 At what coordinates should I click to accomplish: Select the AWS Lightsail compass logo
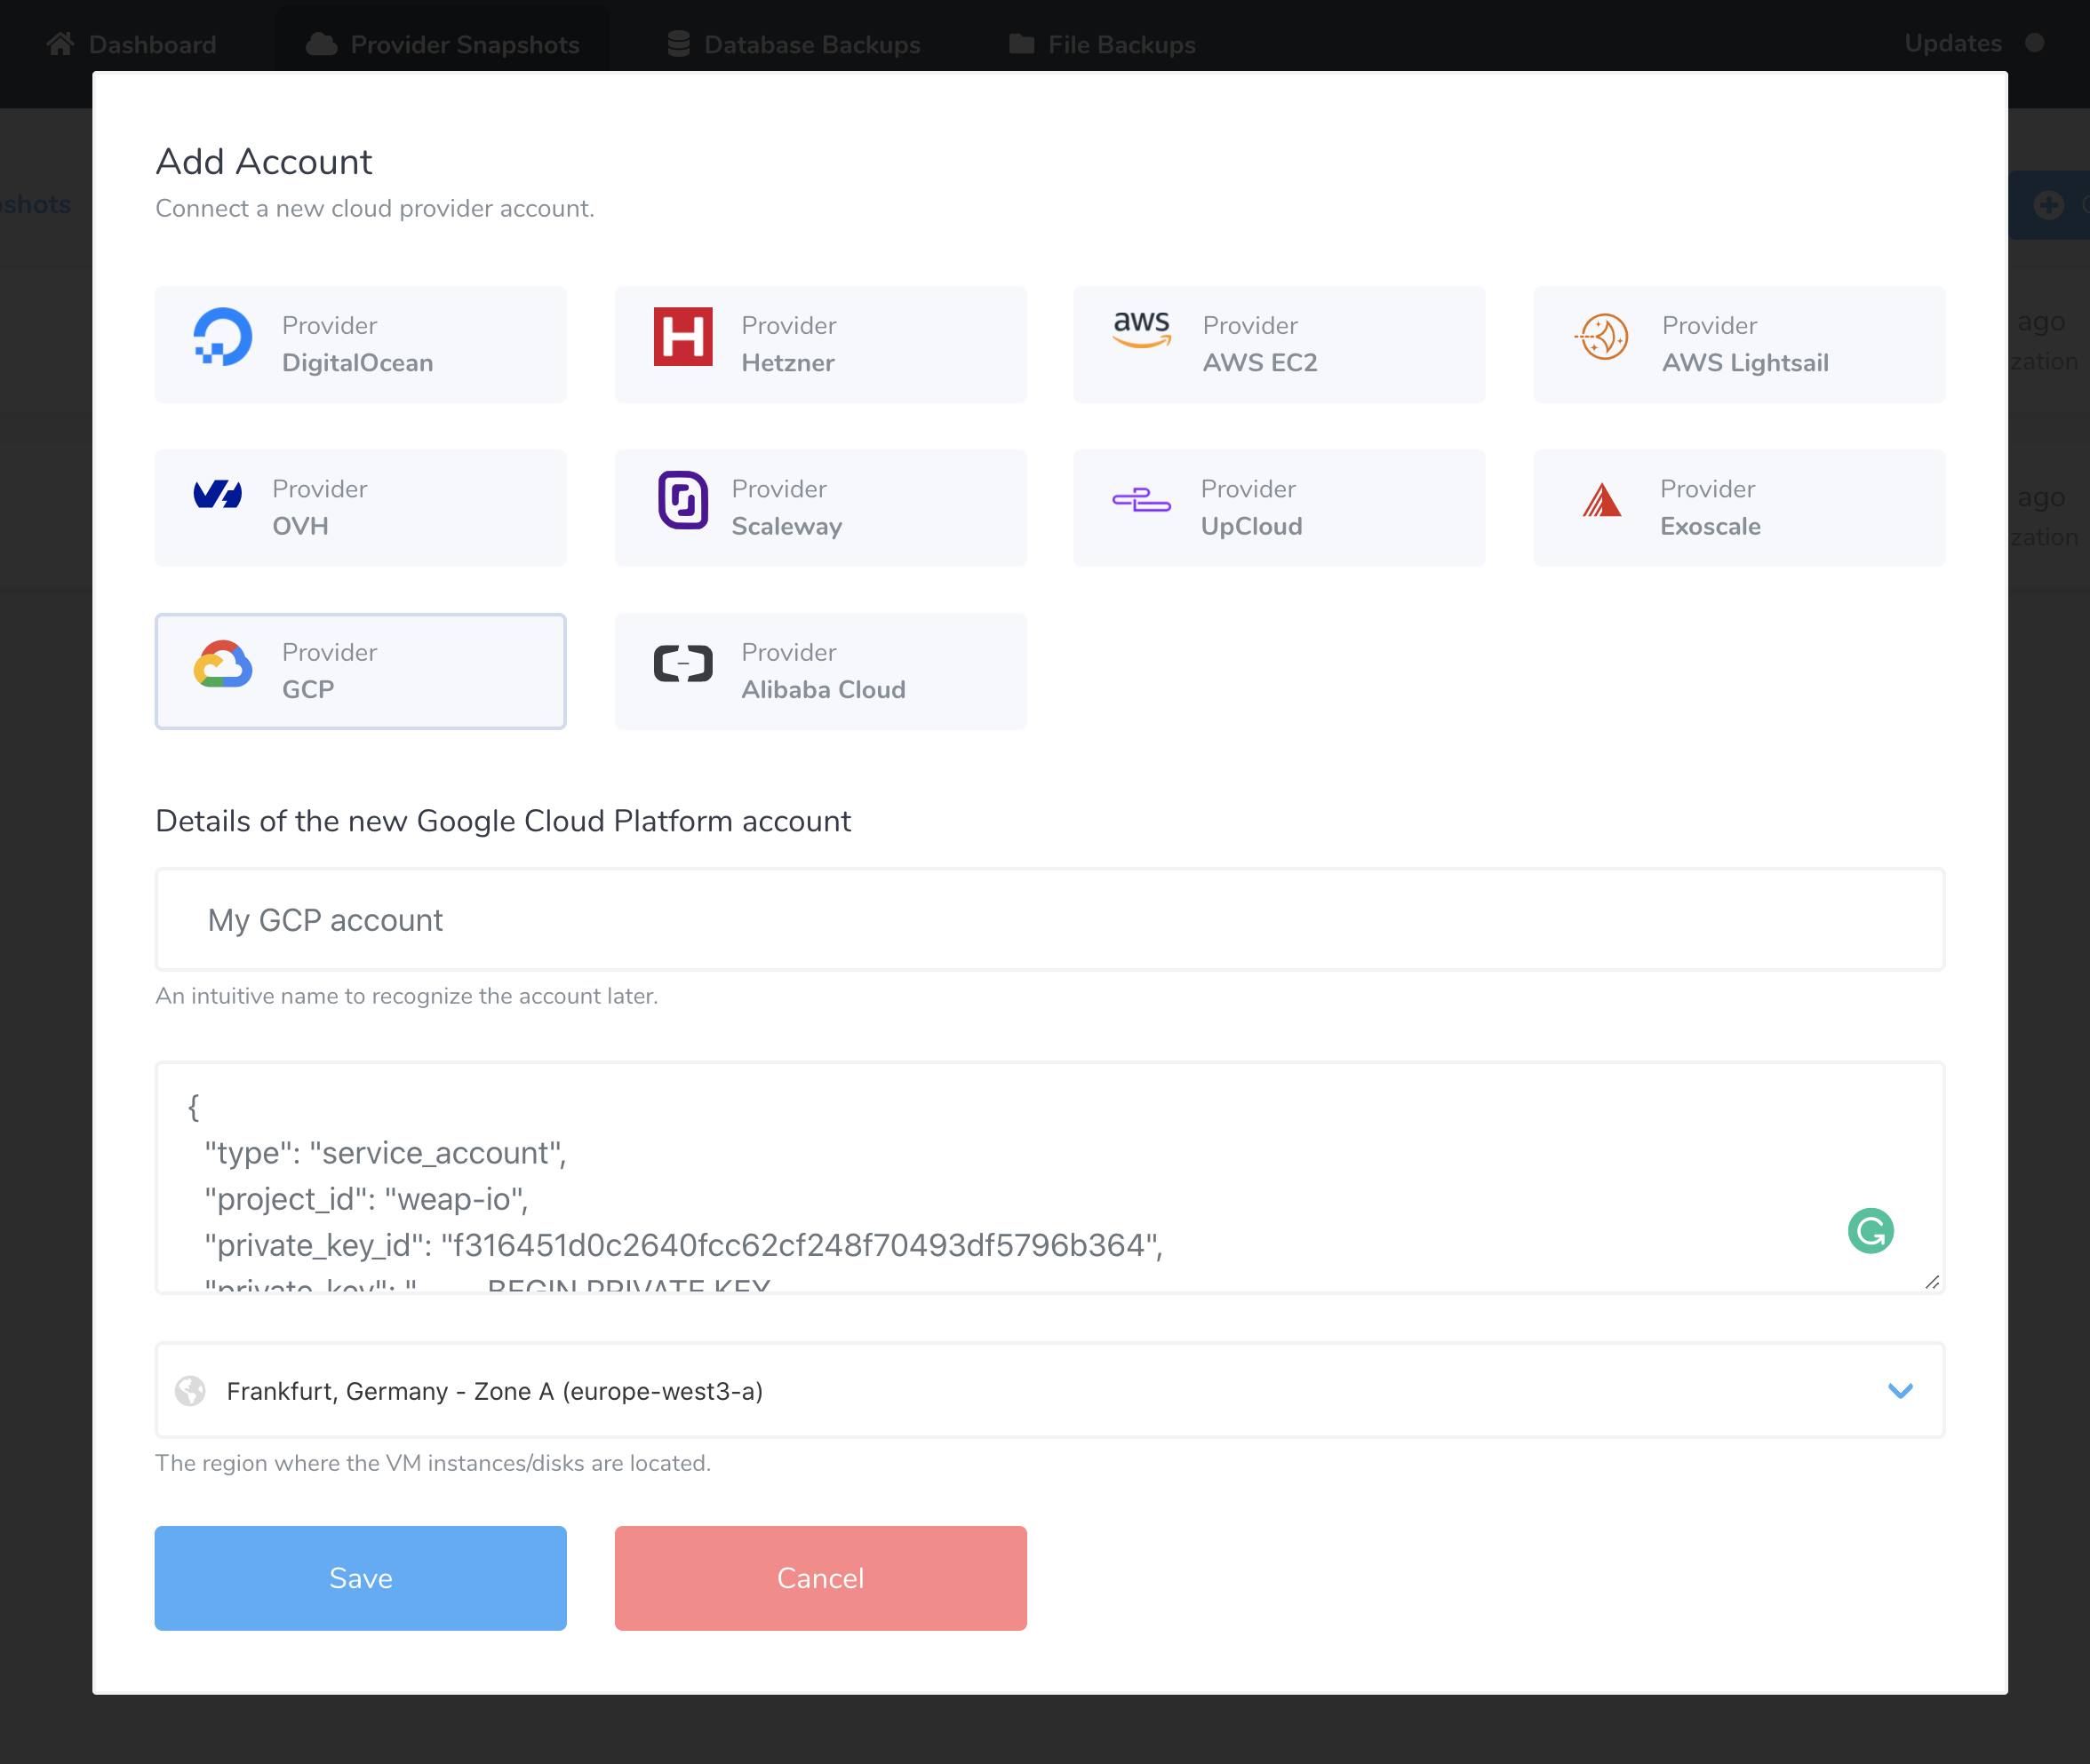(x=1602, y=337)
